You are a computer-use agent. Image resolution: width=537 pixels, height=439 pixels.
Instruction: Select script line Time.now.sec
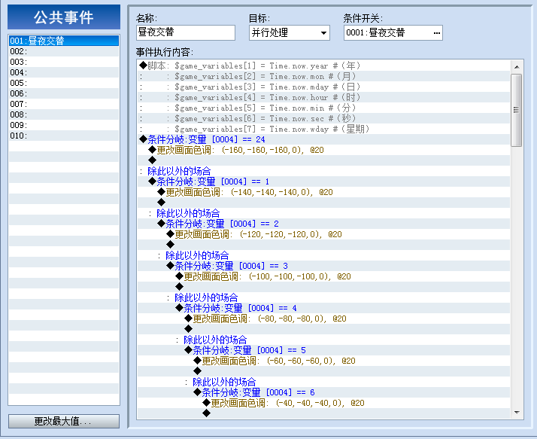pos(323,118)
